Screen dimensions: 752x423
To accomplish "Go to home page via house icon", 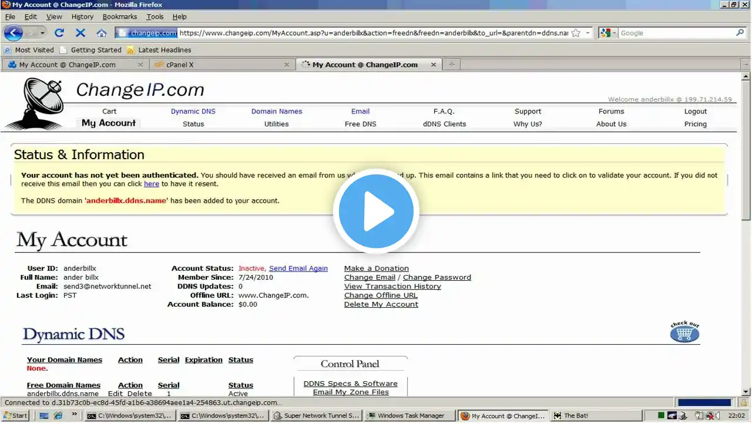I will 101,33.
